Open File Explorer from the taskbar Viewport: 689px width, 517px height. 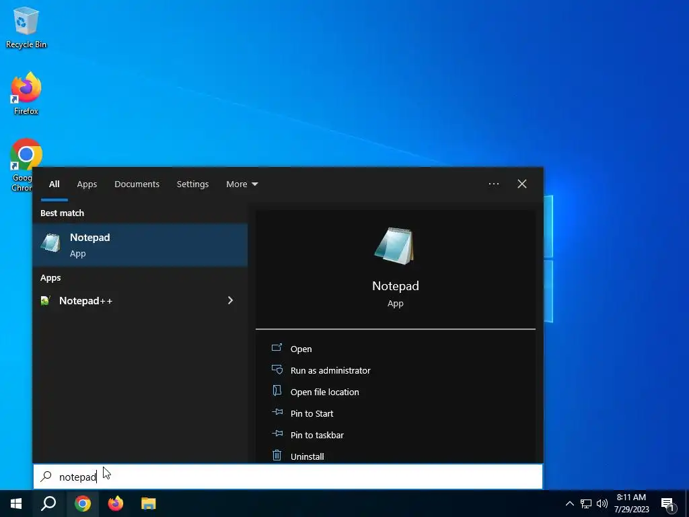(149, 504)
